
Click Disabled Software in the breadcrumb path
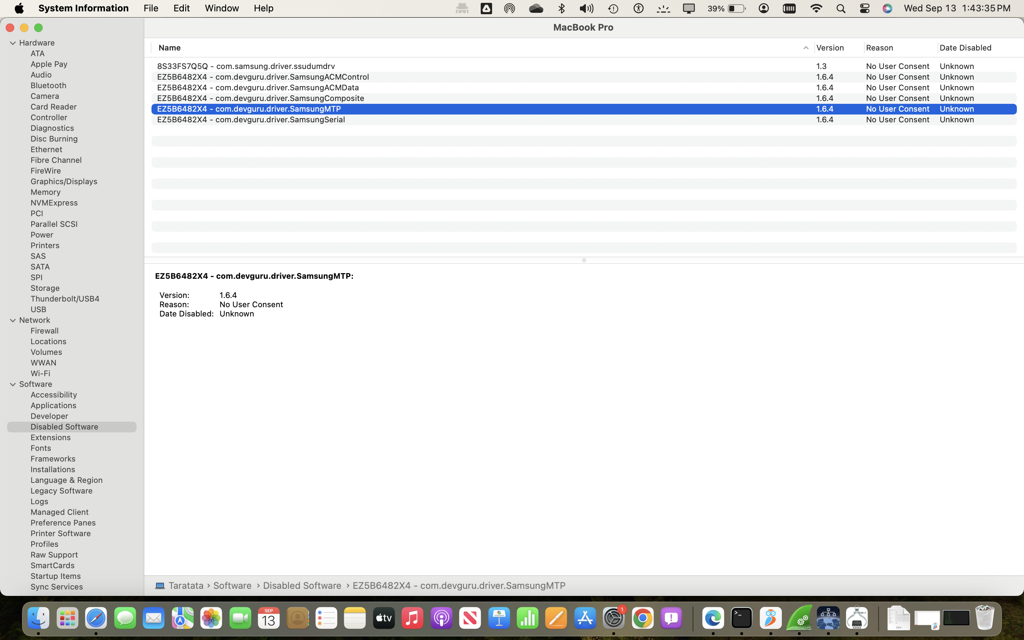[x=302, y=585]
